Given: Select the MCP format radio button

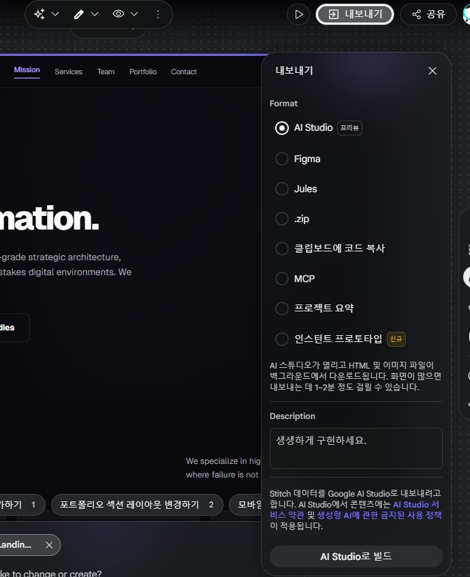Looking at the screenshot, I should [x=282, y=279].
